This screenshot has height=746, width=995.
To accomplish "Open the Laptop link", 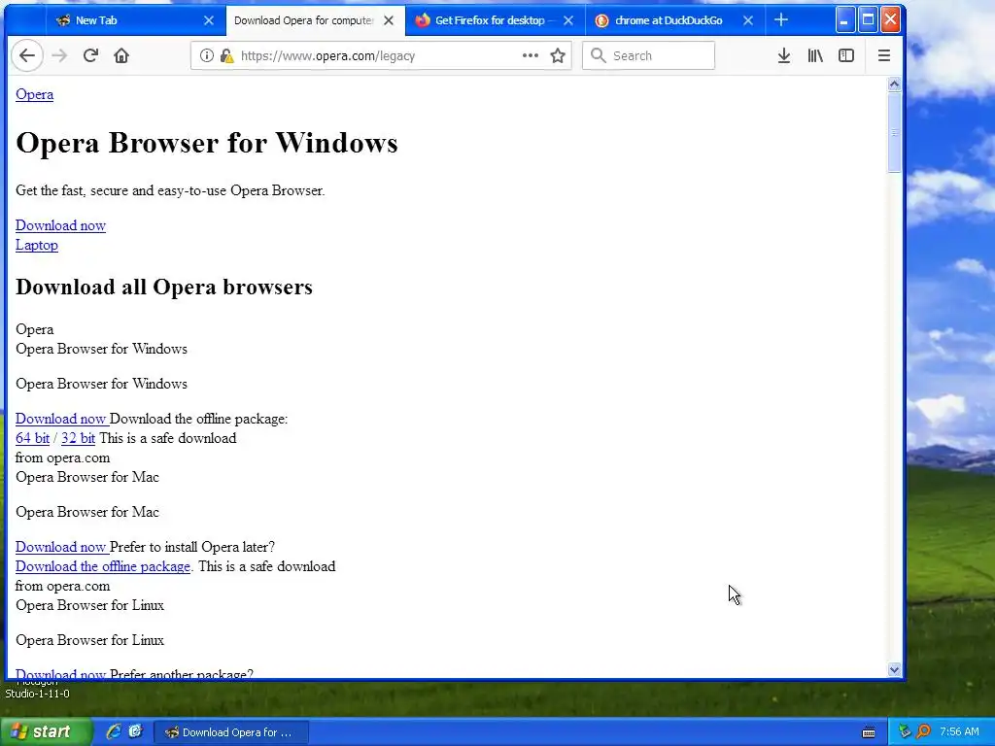I will click(37, 246).
